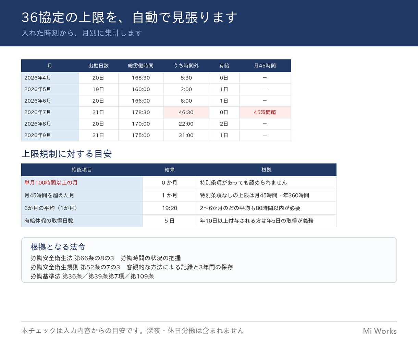Click the 月45時間を超えた月 row label
418x345 pixels.
point(82,195)
